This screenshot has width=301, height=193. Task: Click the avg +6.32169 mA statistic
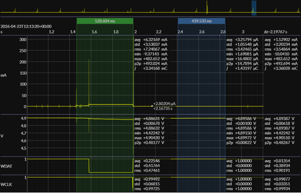[150, 40]
